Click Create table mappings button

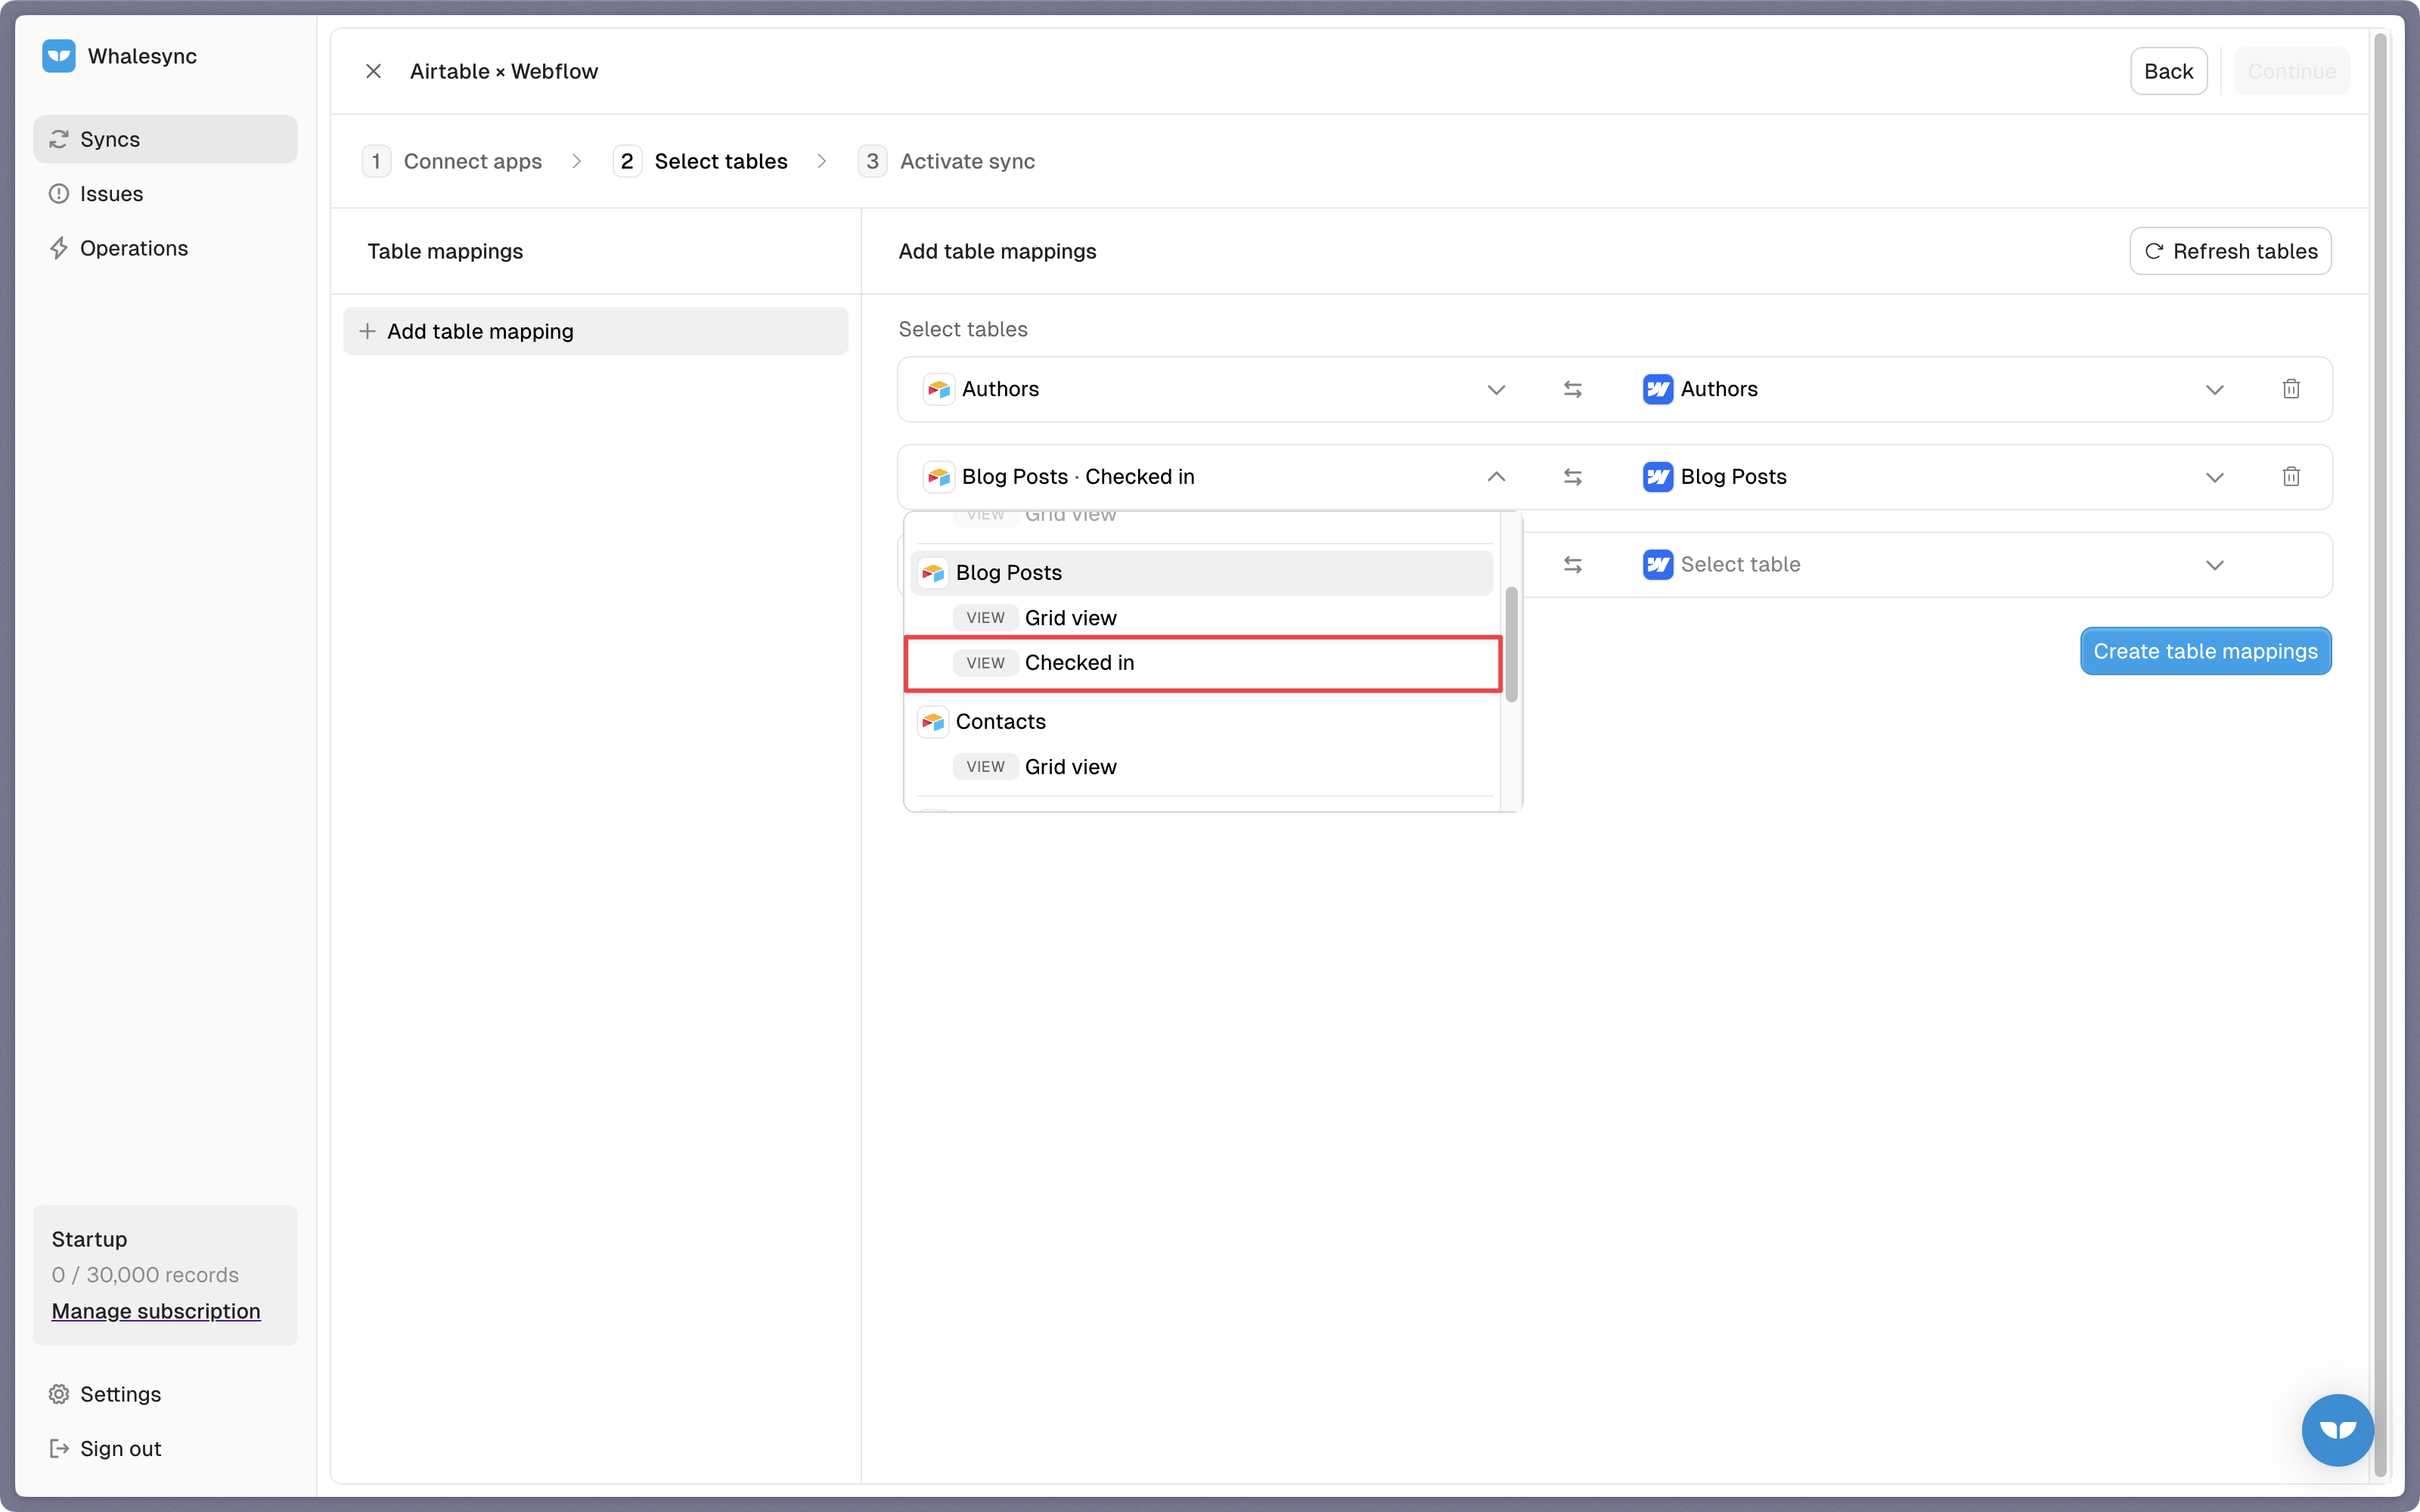click(x=2206, y=651)
